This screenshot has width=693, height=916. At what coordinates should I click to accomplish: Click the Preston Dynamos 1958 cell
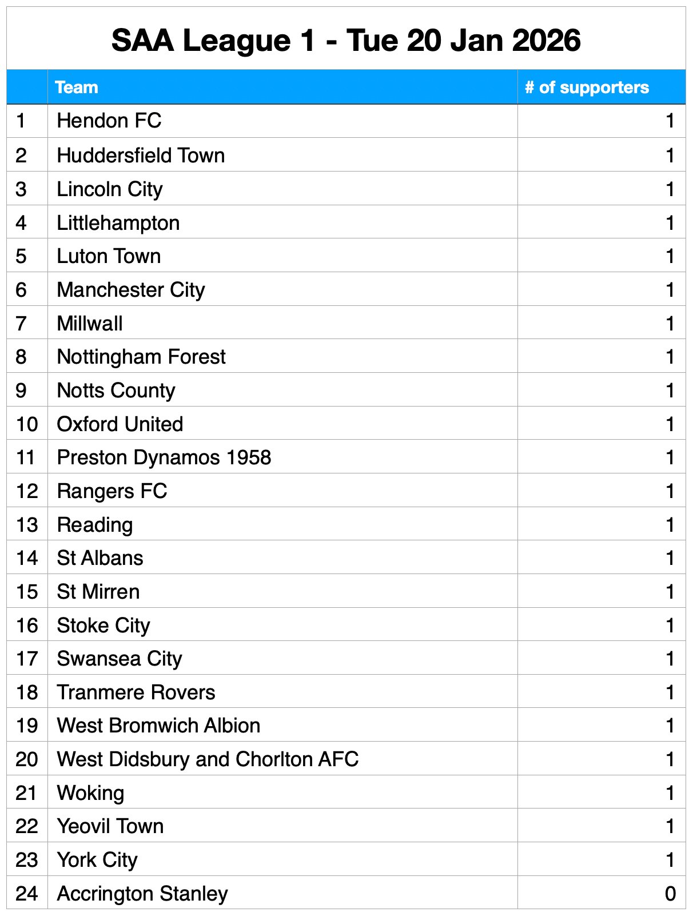(x=164, y=457)
